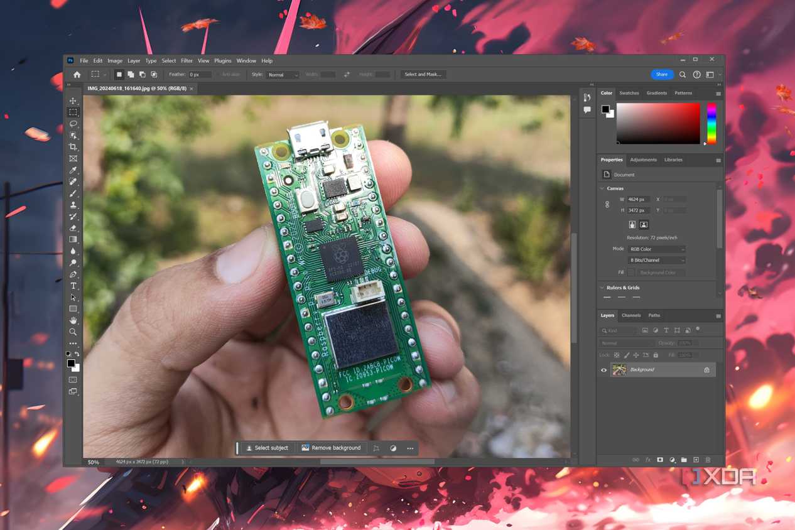The width and height of the screenshot is (795, 530).
Task: Collapse the Canvas section
Action: (602, 188)
